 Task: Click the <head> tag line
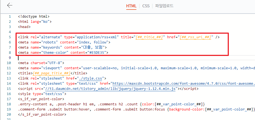[x=24, y=27]
